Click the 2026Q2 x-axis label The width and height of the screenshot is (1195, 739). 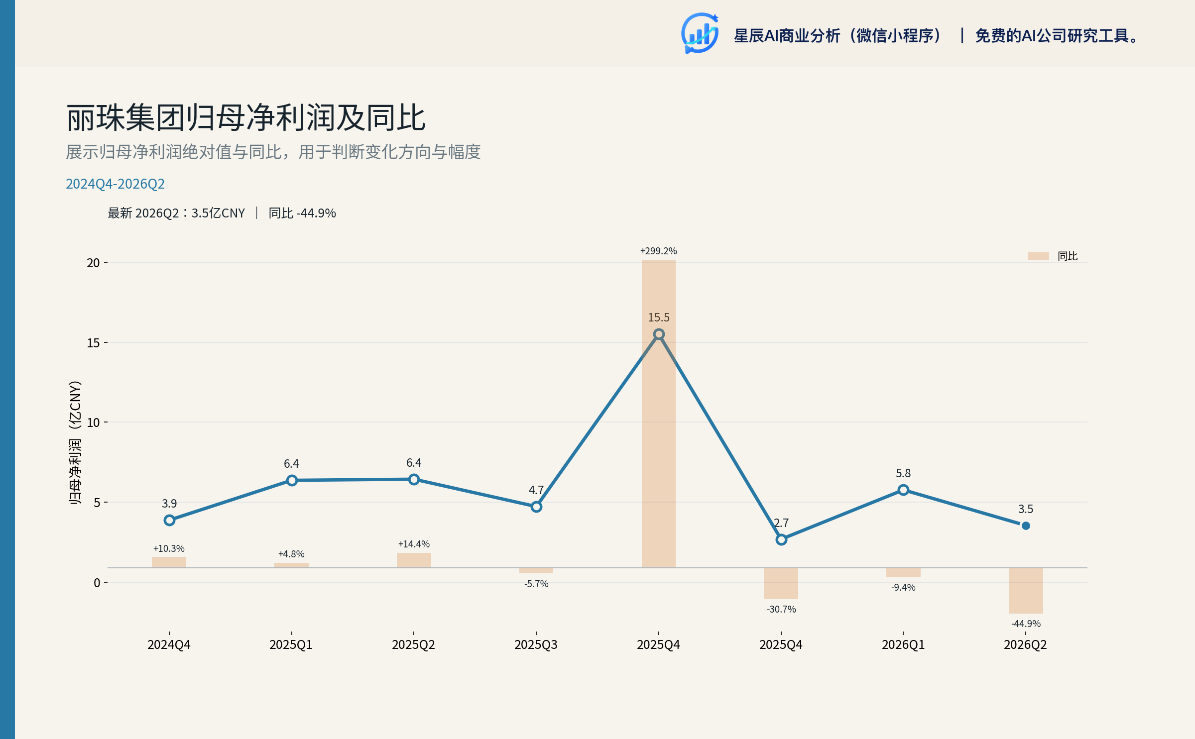pos(1025,644)
